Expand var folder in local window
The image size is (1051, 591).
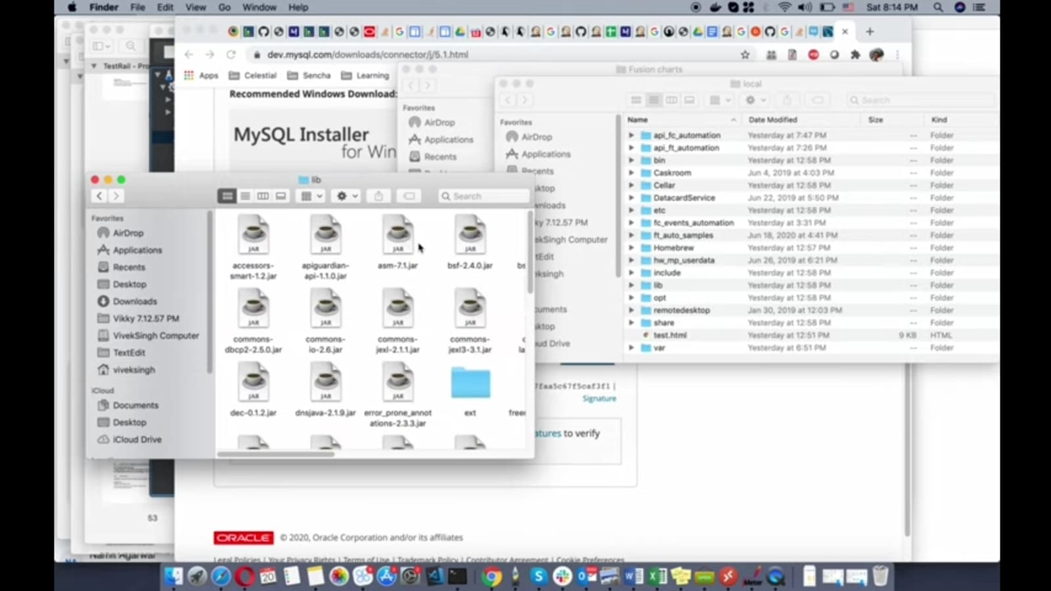click(x=631, y=347)
